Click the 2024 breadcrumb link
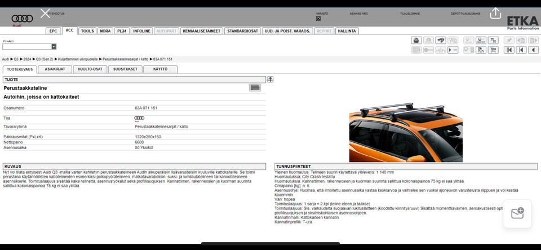The width and height of the screenshot is (541, 250). 27,59
